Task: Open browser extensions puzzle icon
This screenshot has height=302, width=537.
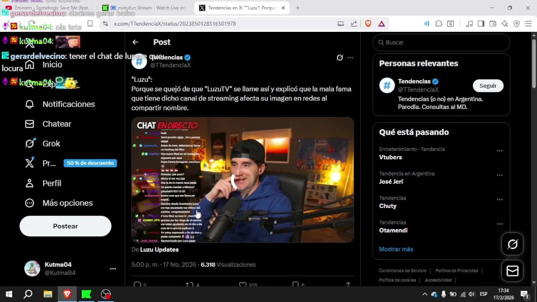Action: coord(439,24)
